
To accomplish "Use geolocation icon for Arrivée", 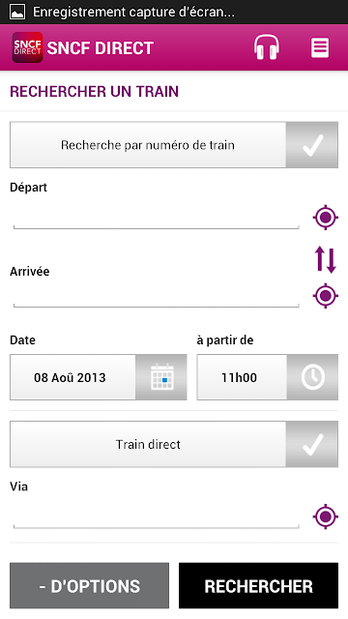I will pyautogui.click(x=325, y=295).
